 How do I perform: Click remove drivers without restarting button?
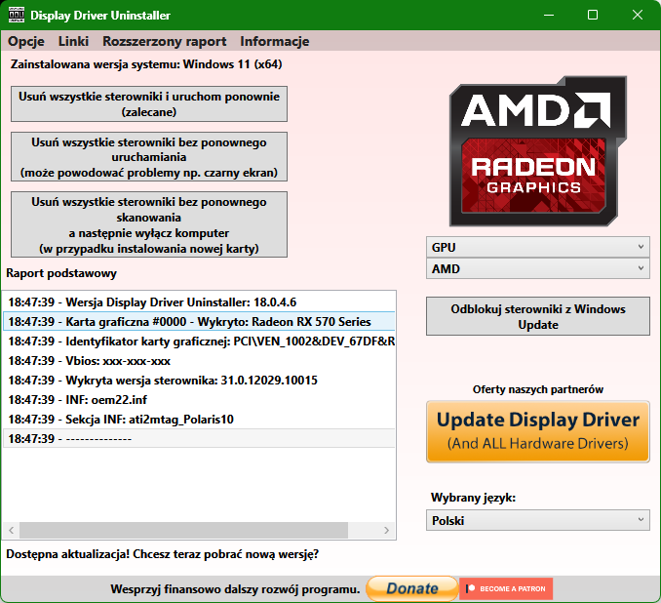tap(149, 157)
